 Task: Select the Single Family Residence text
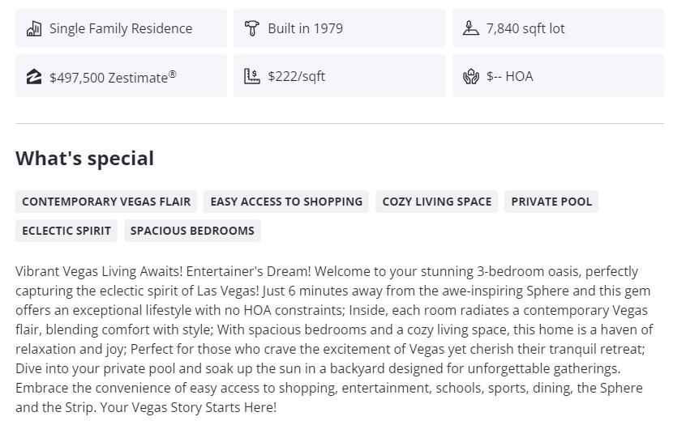pyautogui.click(x=121, y=29)
